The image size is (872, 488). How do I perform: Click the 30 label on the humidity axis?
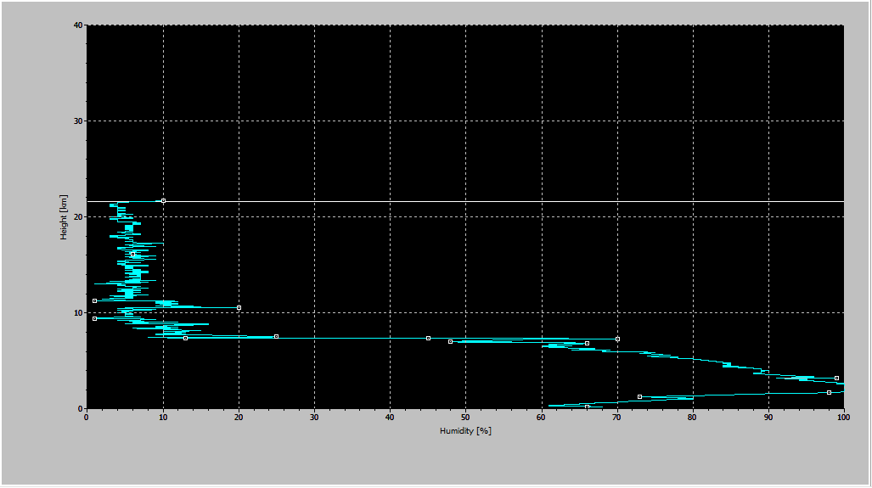pyautogui.click(x=314, y=417)
